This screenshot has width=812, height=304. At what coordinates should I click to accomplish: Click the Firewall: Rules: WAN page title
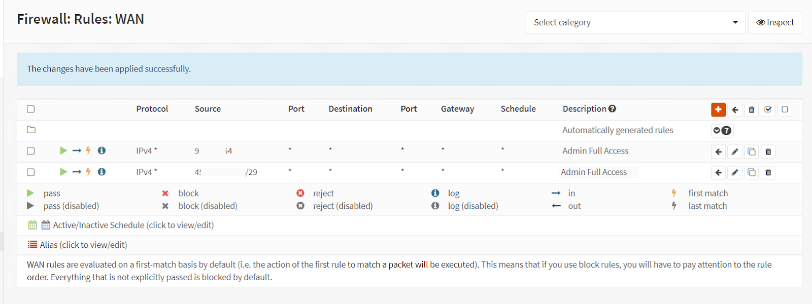pyautogui.click(x=80, y=19)
